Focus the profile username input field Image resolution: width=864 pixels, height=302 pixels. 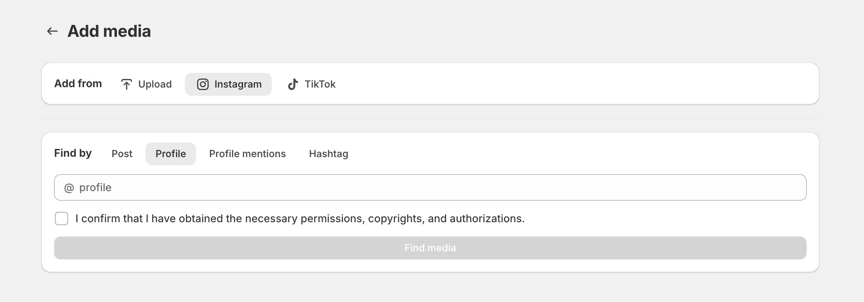[x=430, y=187]
